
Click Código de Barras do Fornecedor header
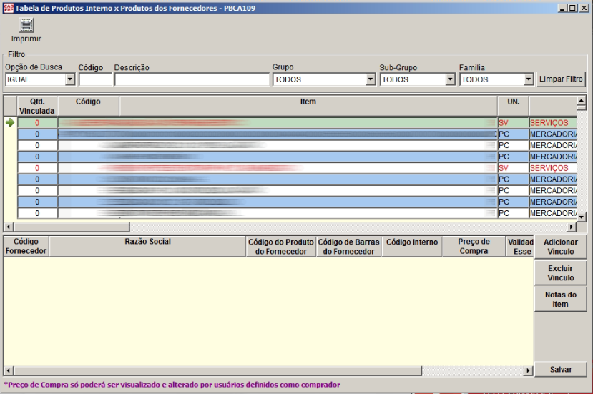[348, 246]
